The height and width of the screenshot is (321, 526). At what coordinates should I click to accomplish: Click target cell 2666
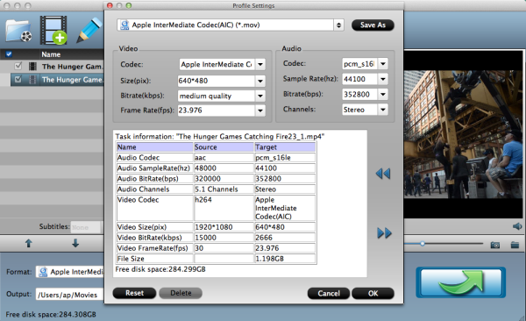tap(285, 238)
